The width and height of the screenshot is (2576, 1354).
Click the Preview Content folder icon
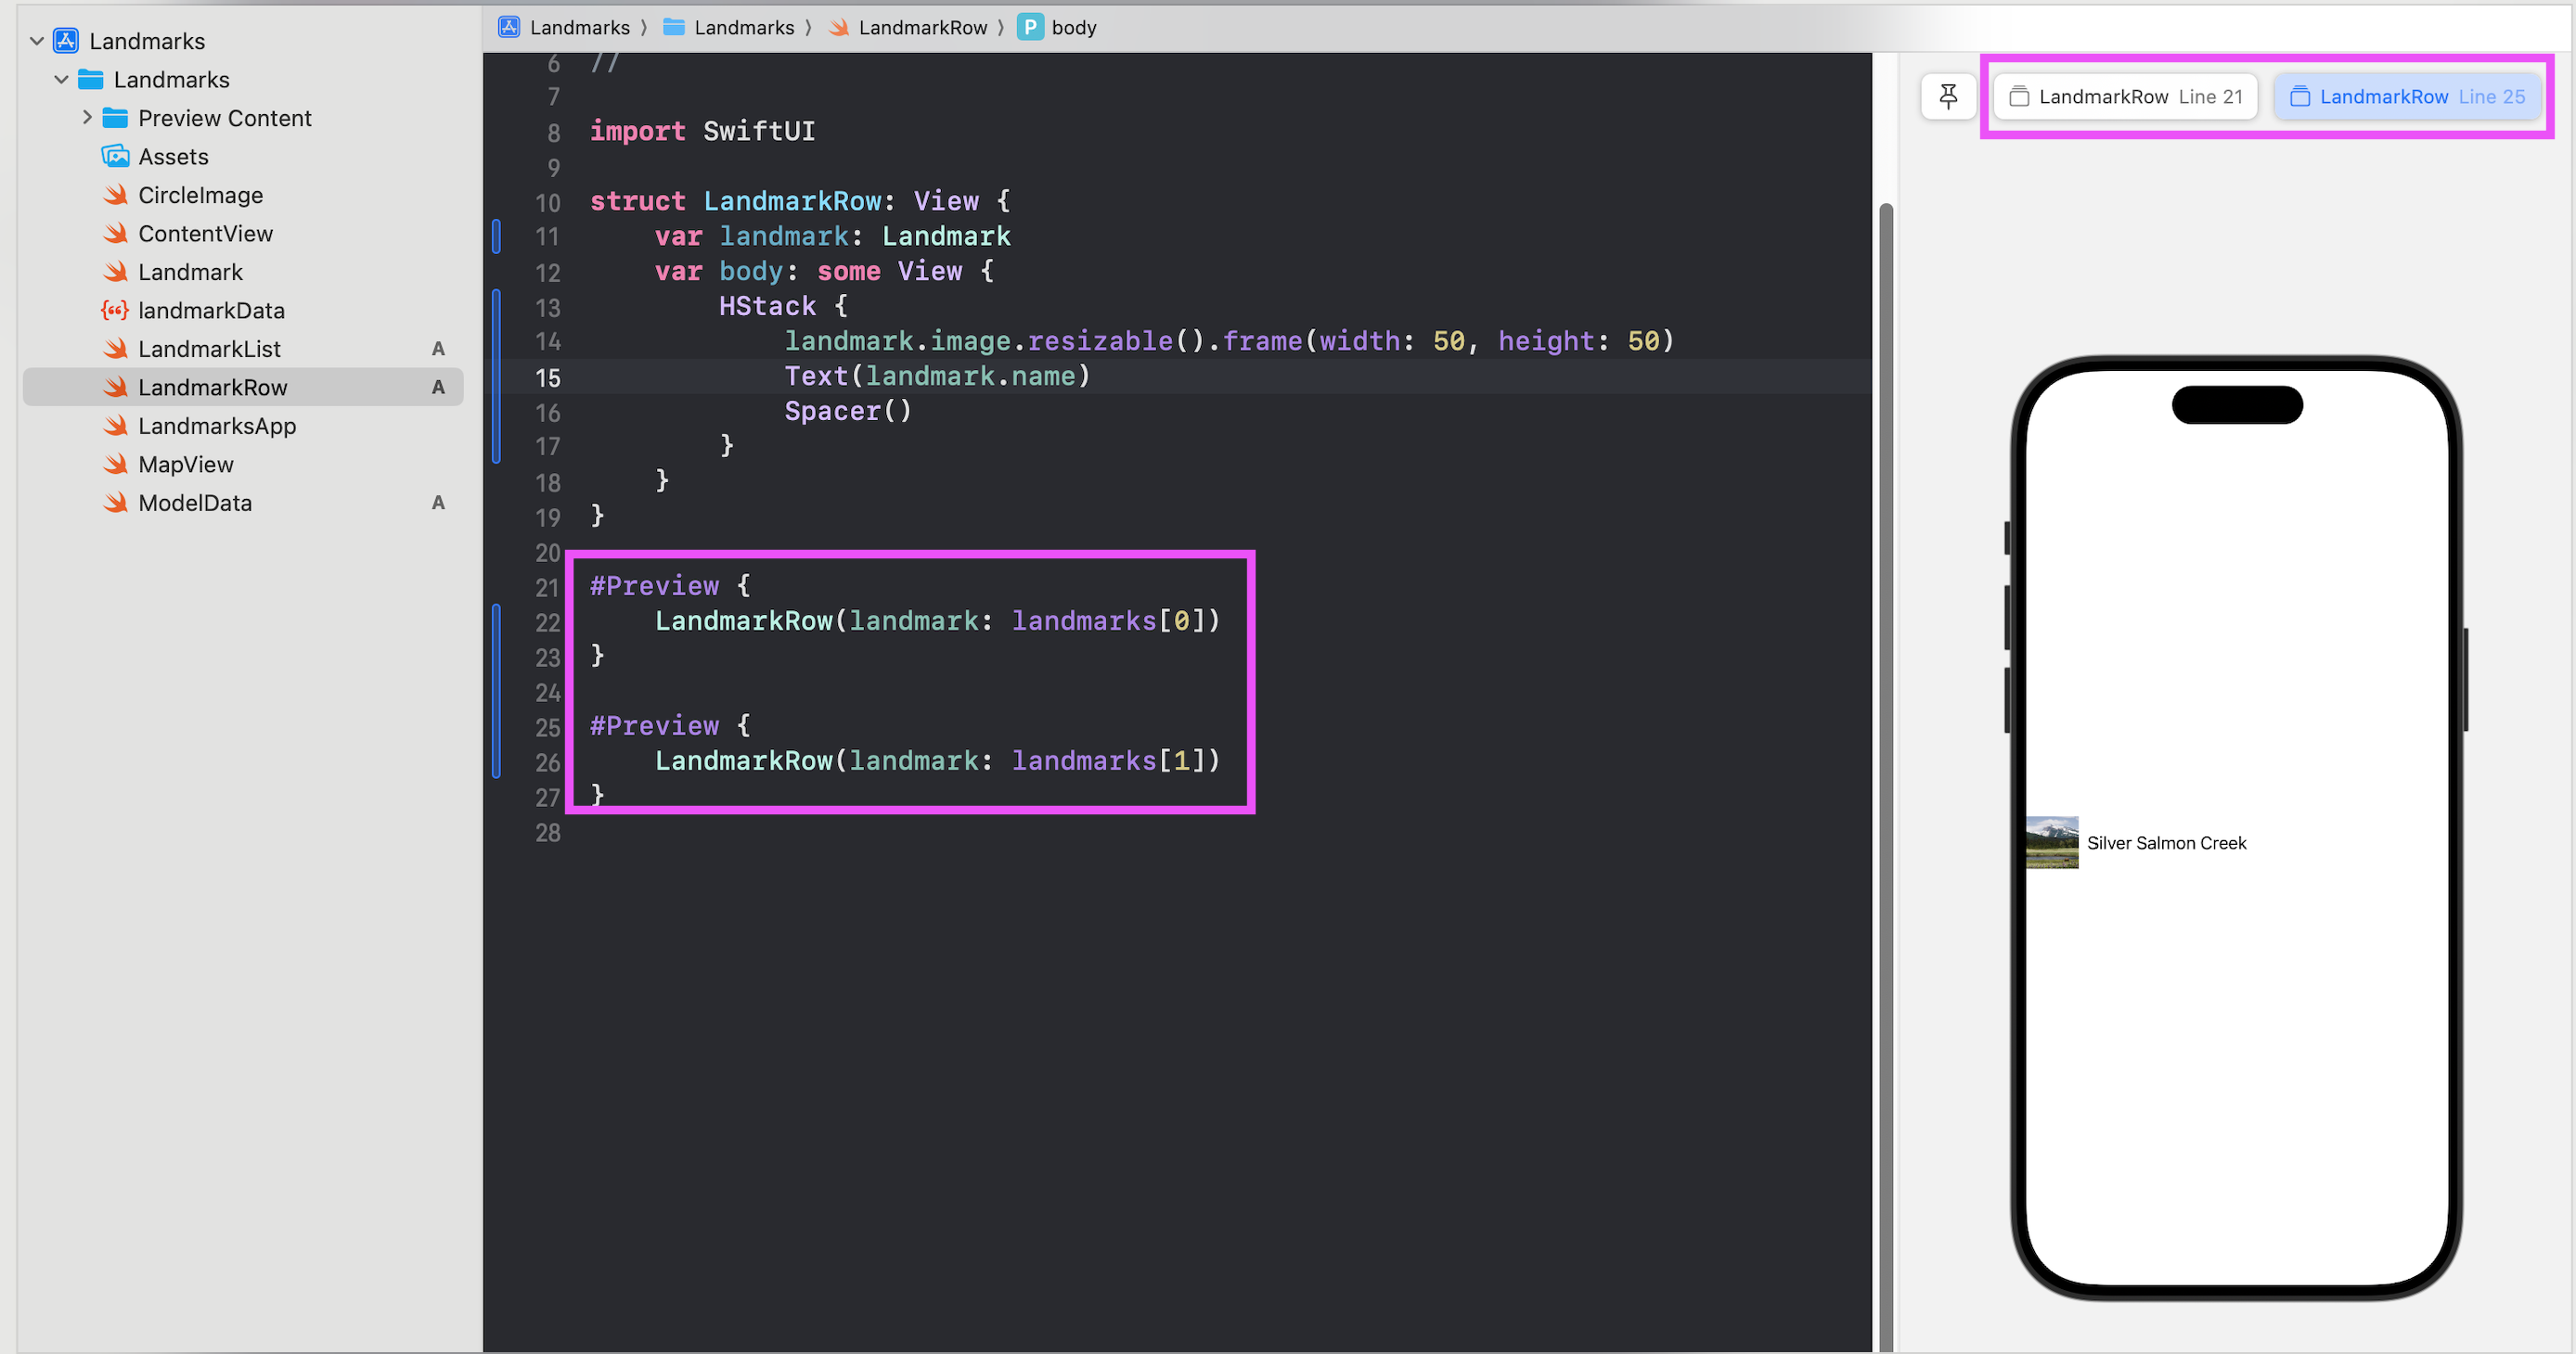116,118
